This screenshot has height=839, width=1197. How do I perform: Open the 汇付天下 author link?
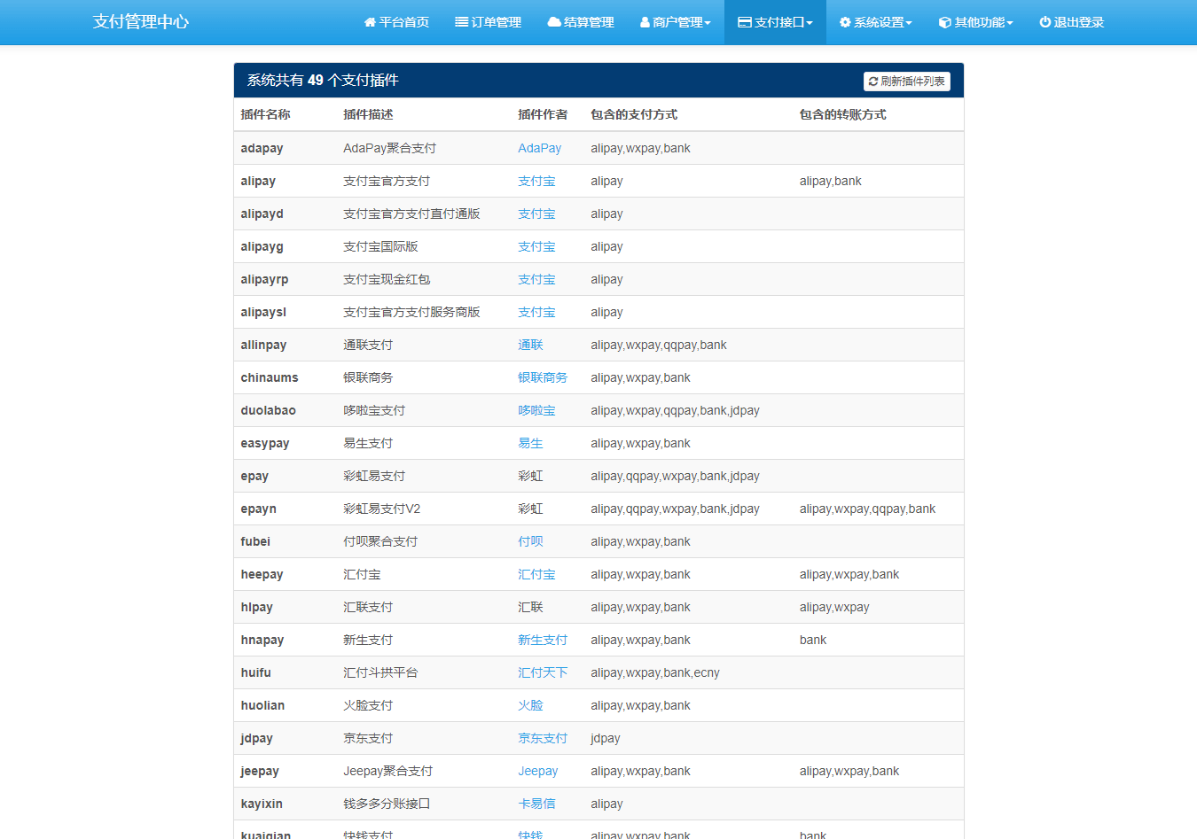[x=543, y=672]
